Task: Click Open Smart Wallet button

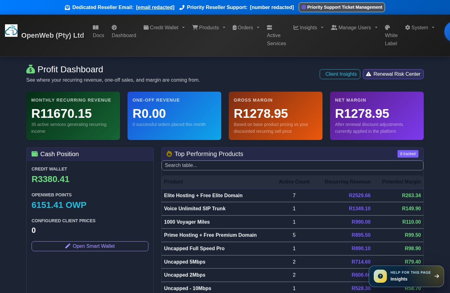Action: click(90, 246)
